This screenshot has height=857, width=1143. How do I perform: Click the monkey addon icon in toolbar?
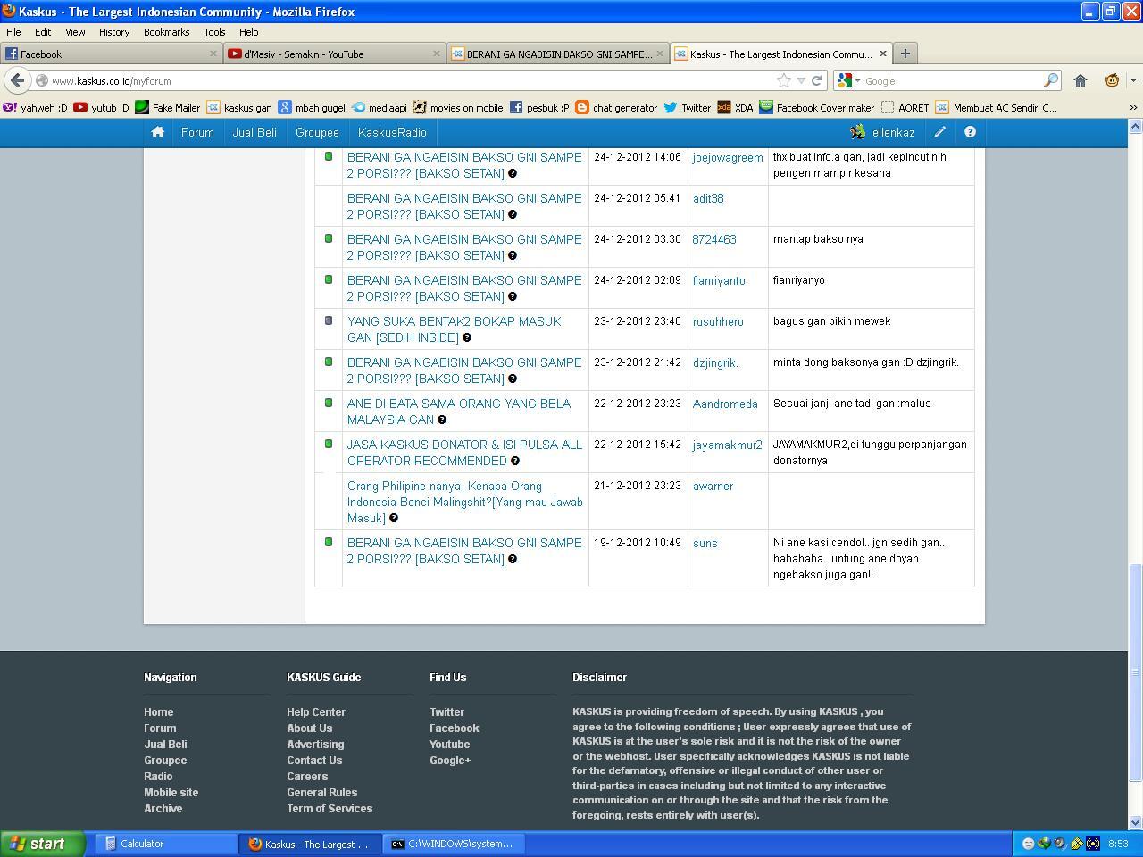pos(1112,80)
